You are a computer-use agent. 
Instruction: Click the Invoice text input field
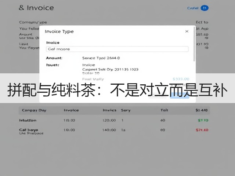117,49
